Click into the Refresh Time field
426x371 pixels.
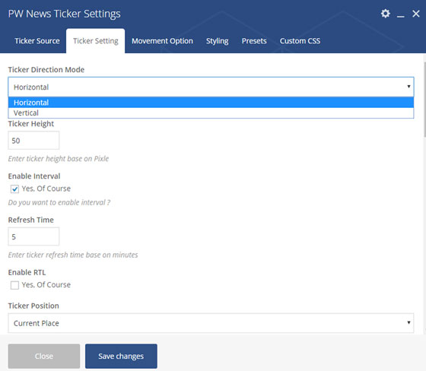33,236
